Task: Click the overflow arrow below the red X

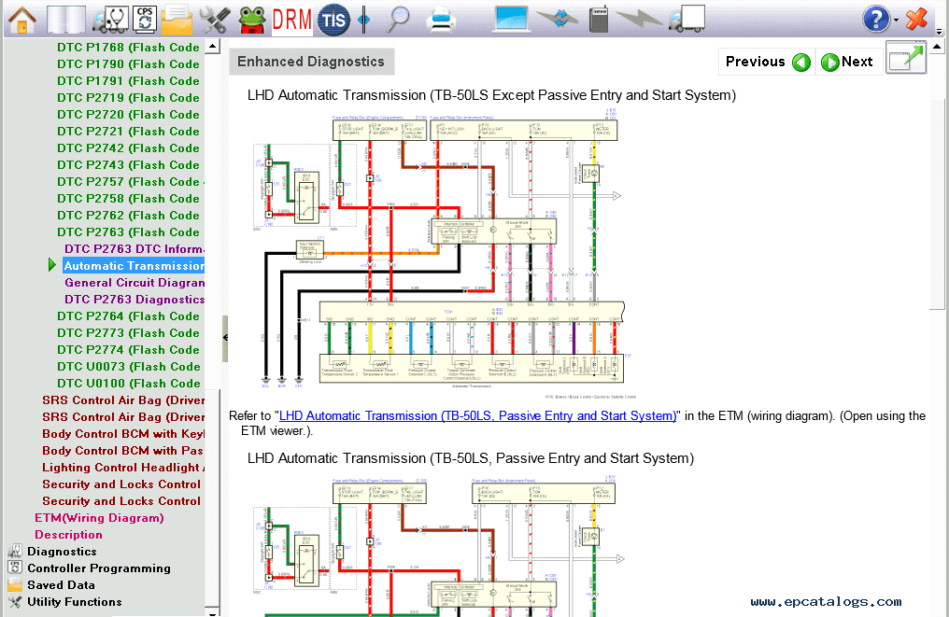Action: (939, 32)
